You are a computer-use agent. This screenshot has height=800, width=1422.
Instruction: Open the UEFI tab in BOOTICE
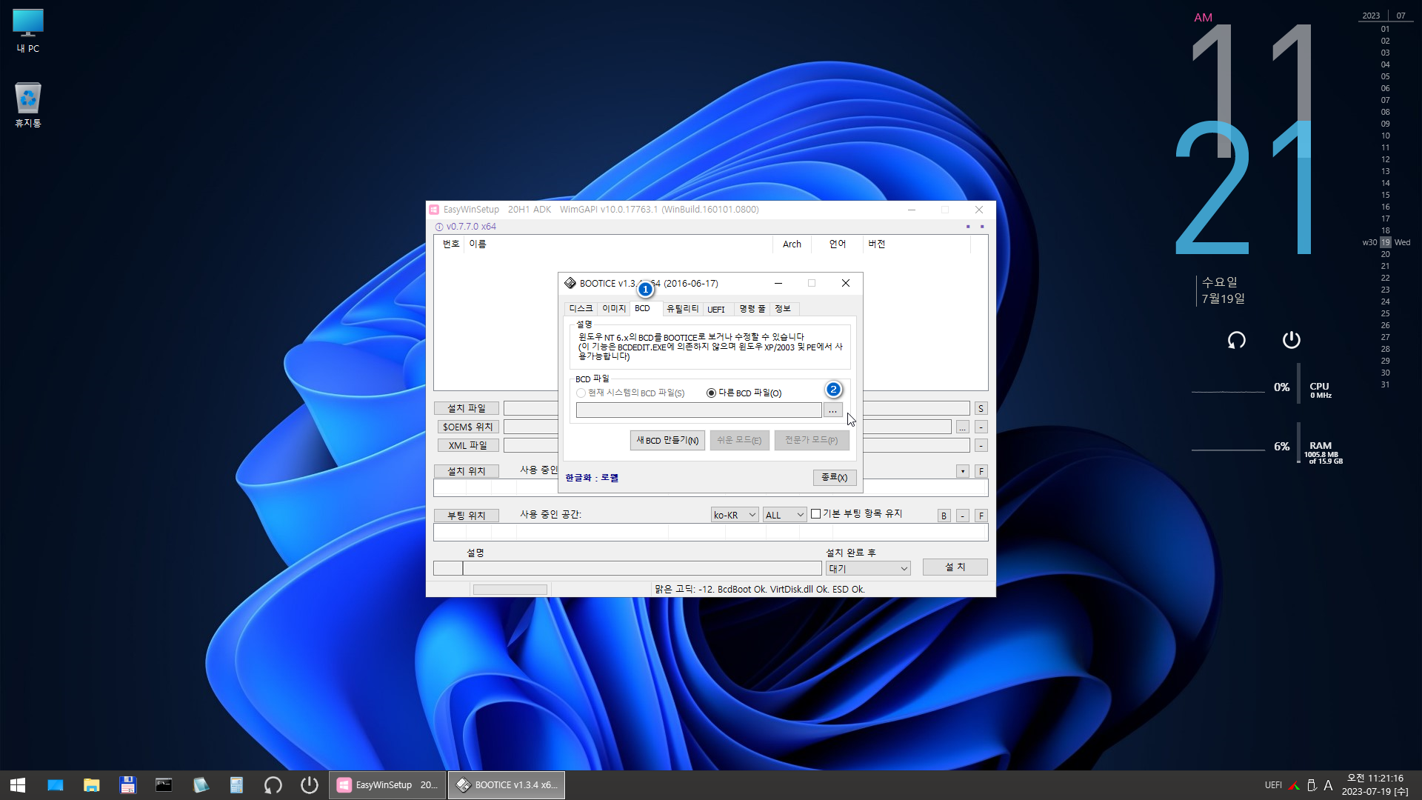click(x=716, y=309)
